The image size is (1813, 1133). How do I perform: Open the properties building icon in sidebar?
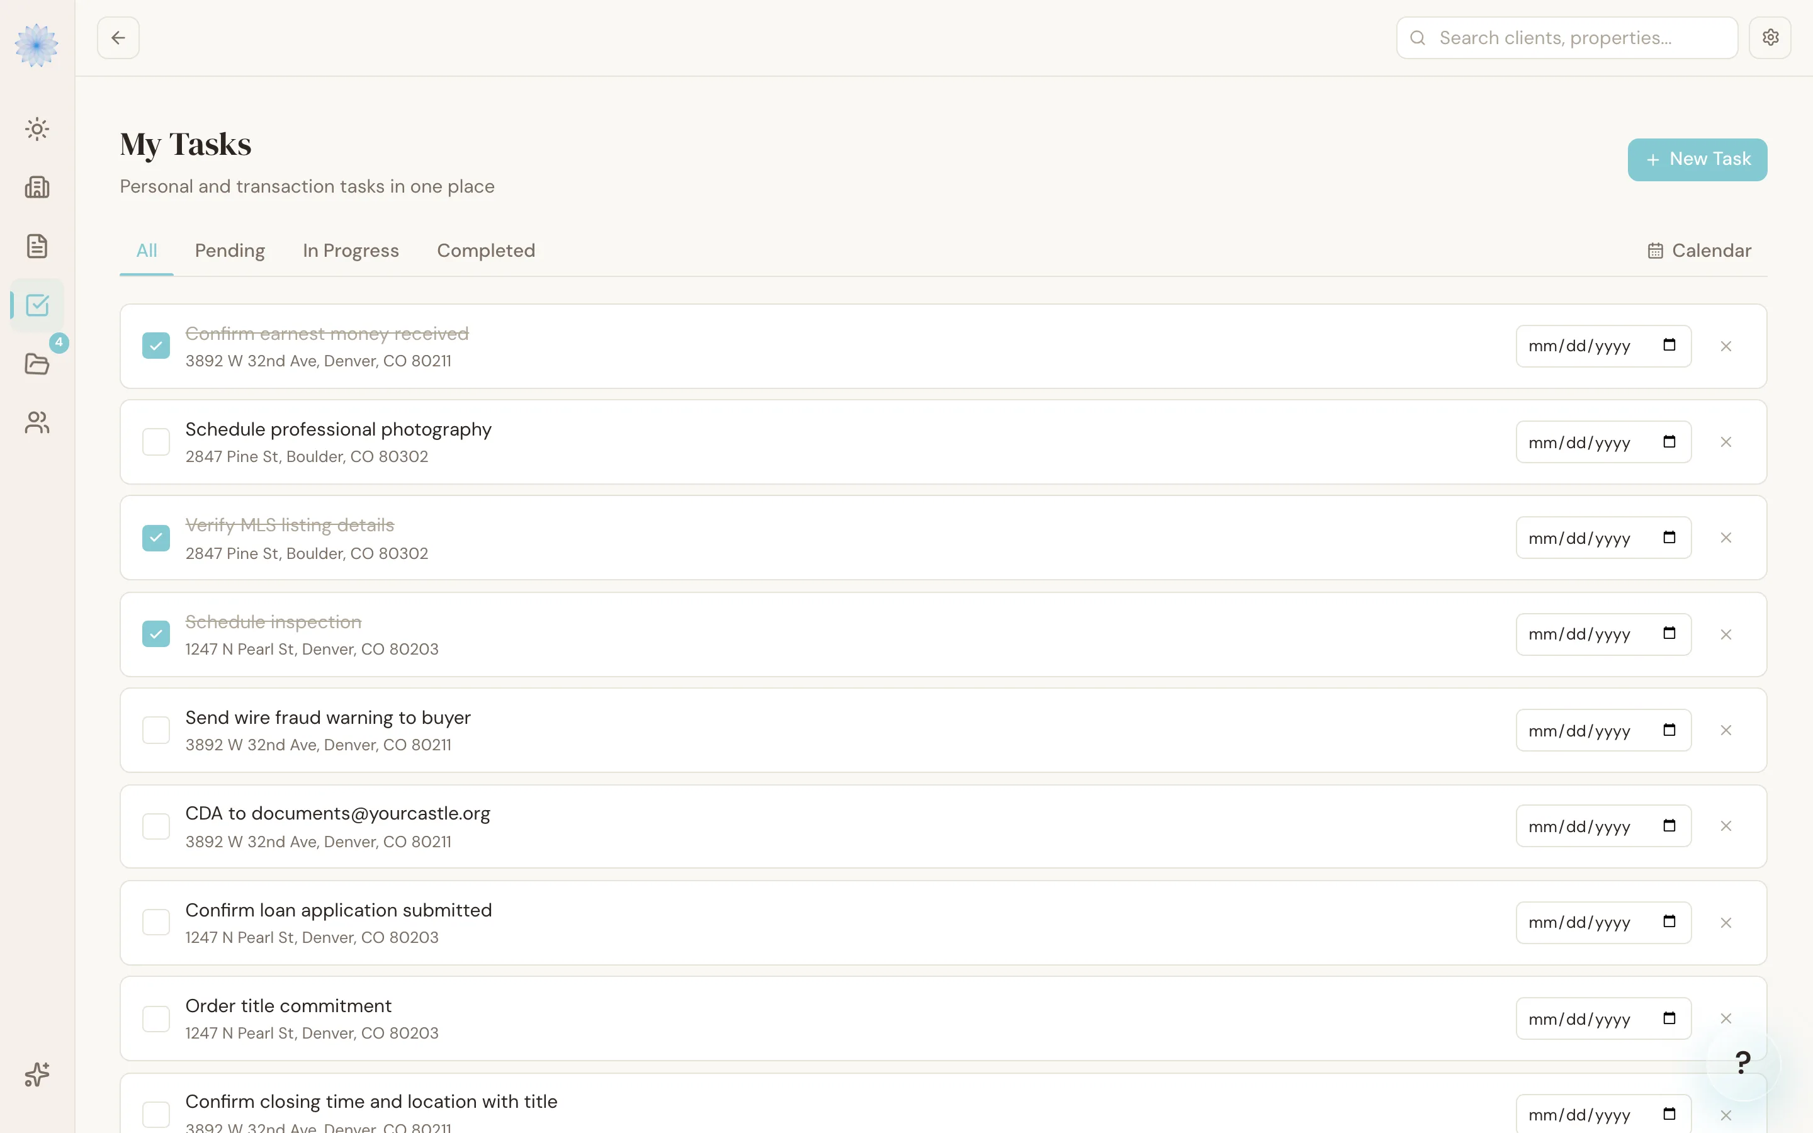[x=37, y=188]
